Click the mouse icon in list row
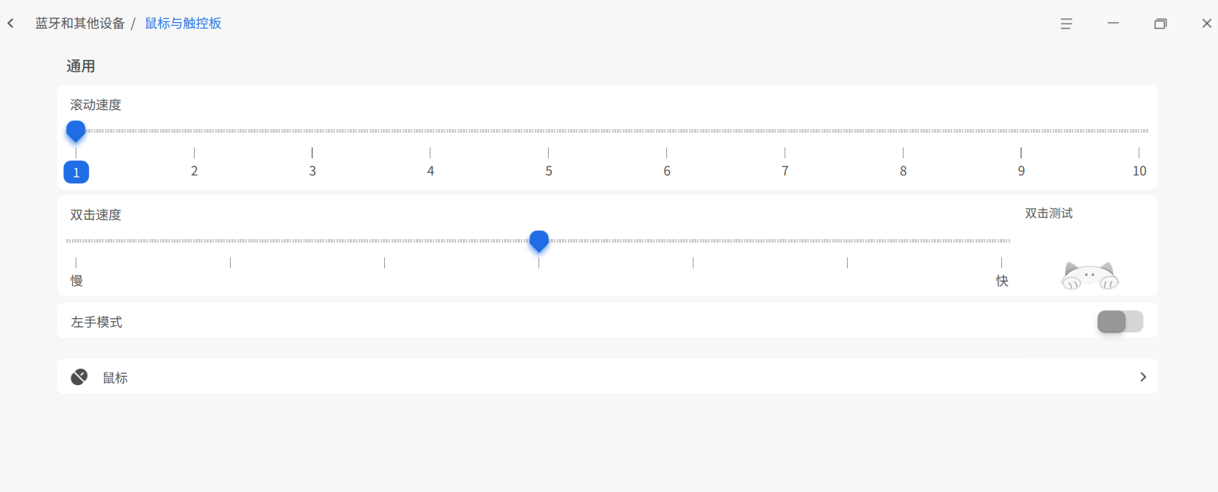 pyautogui.click(x=79, y=377)
